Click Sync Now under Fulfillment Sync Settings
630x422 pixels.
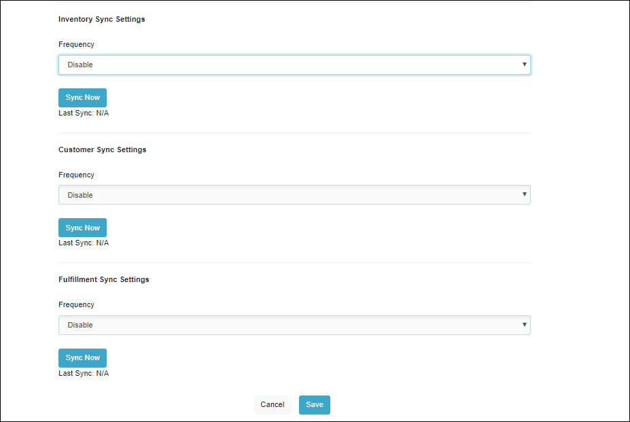point(82,357)
